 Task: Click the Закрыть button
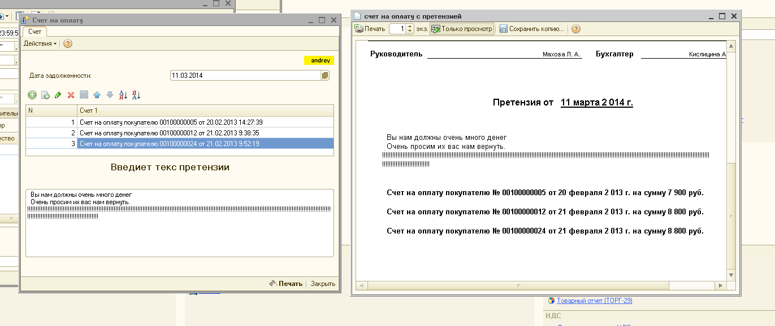coord(323,284)
